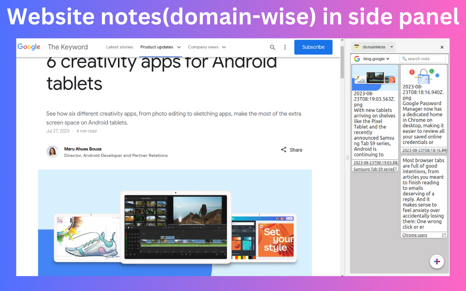This screenshot has height=291, width=466.
Task: Click the creativity apps note thumbnail
Action: 375,77
